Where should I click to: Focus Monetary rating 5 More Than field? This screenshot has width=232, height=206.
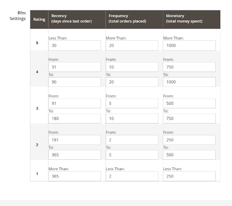(x=189, y=45)
